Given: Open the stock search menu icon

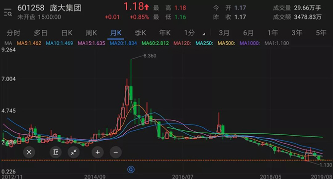Looking at the screenshot, I should coord(8,13).
